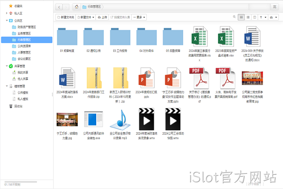Click the scan-file-import toolbar button
Viewport: 283px width, 189px height.
[120, 17]
